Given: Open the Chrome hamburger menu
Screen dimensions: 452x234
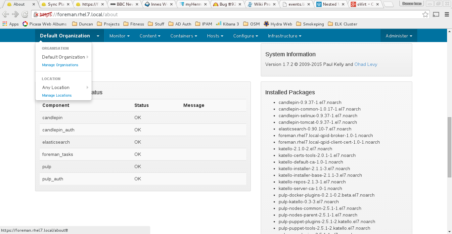Looking at the screenshot, I should 446,14.
